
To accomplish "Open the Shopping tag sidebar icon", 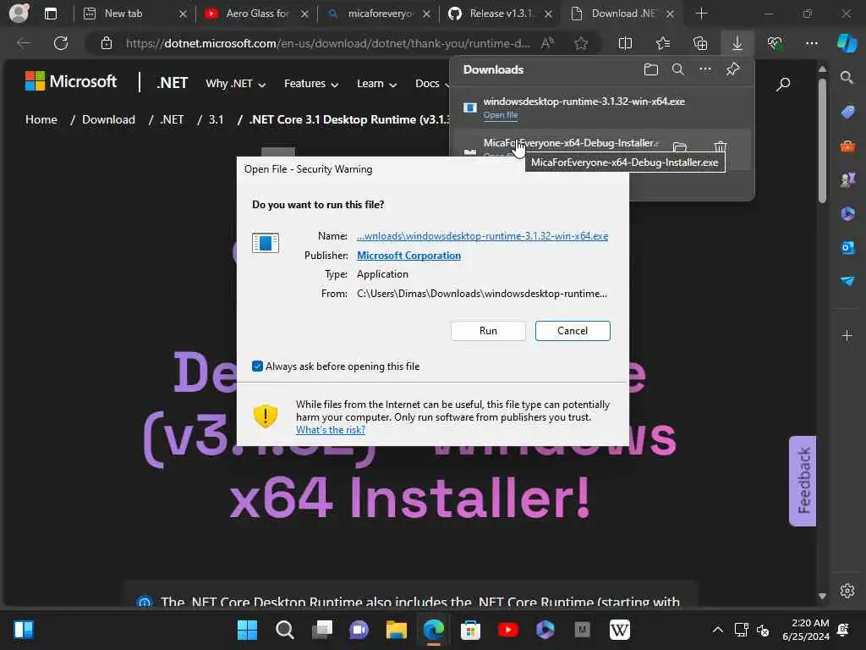I will point(847,113).
